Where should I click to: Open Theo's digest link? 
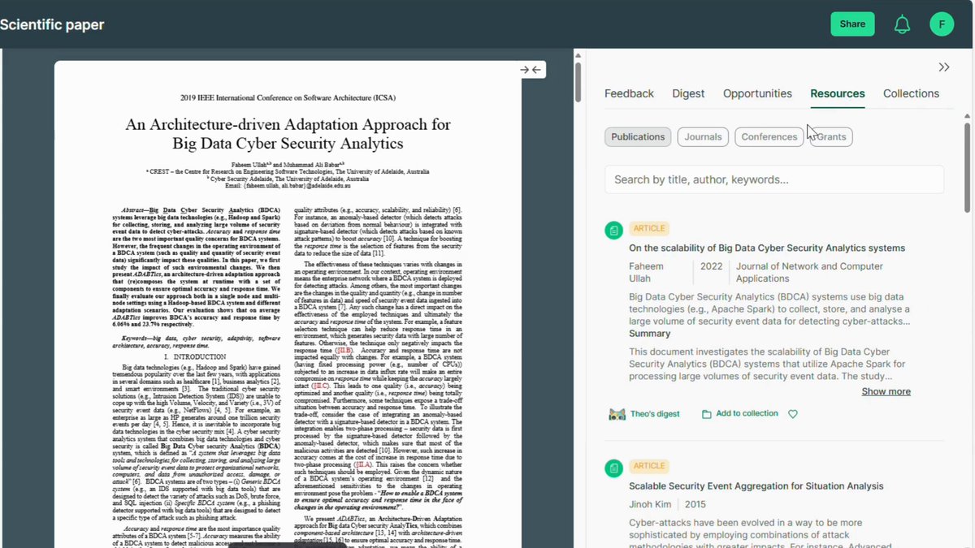pyautogui.click(x=655, y=414)
